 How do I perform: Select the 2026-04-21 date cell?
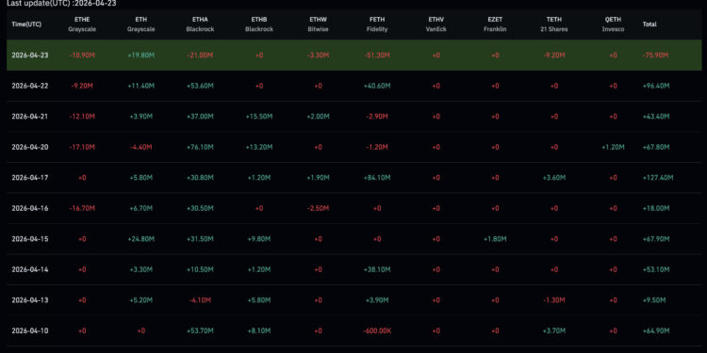tap(30, 116)
